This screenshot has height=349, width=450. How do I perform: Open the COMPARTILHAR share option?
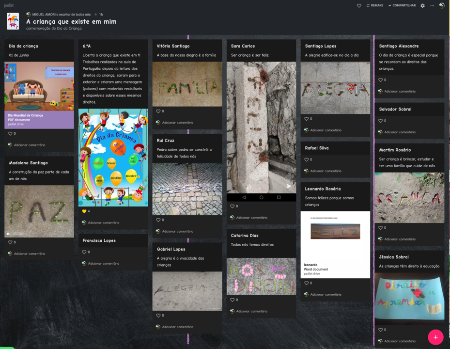402,6
